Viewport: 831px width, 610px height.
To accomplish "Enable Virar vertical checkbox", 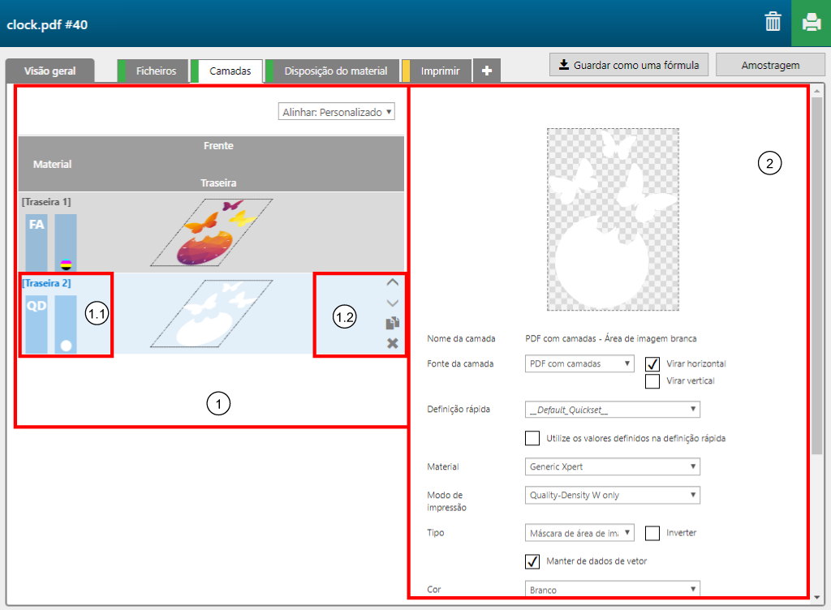I will click(652, 380).
